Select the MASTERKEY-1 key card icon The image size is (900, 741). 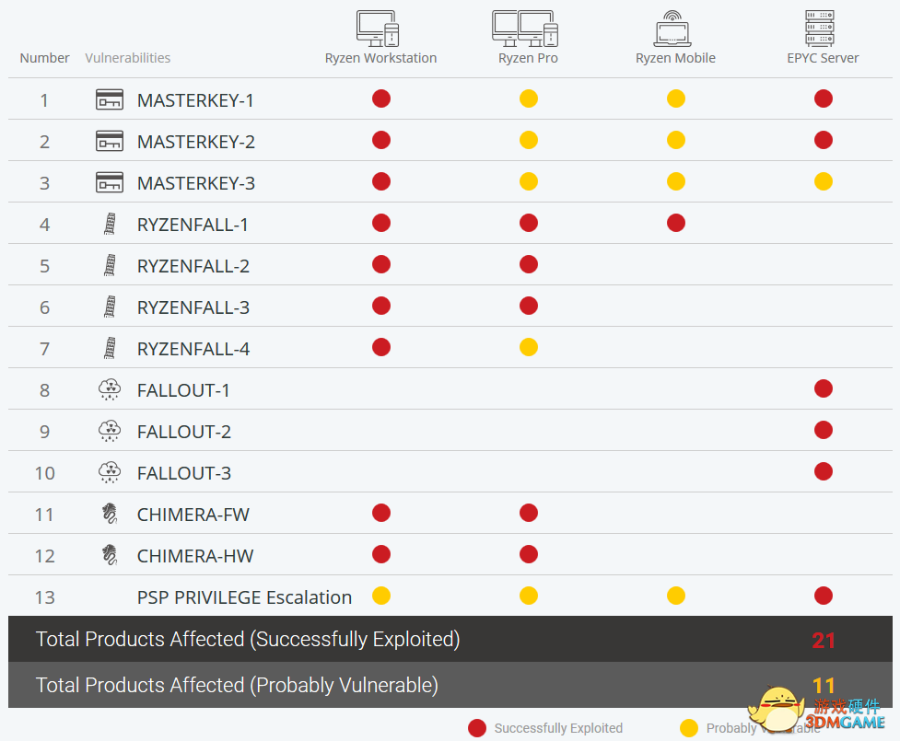(x=109, y=99)
